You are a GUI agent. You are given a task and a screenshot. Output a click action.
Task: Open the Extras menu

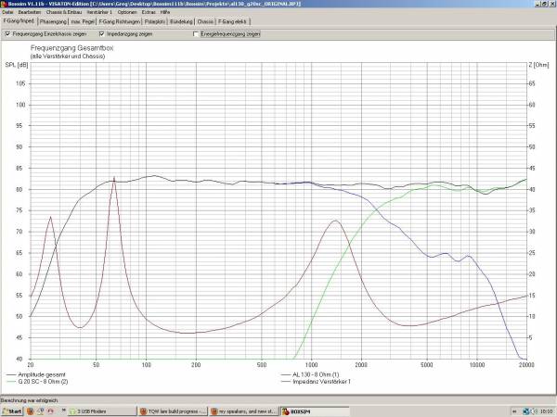(x=149, y=12)
